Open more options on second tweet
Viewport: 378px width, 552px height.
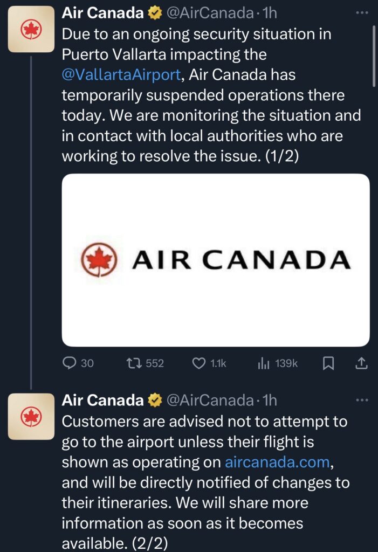coord(362,400)
